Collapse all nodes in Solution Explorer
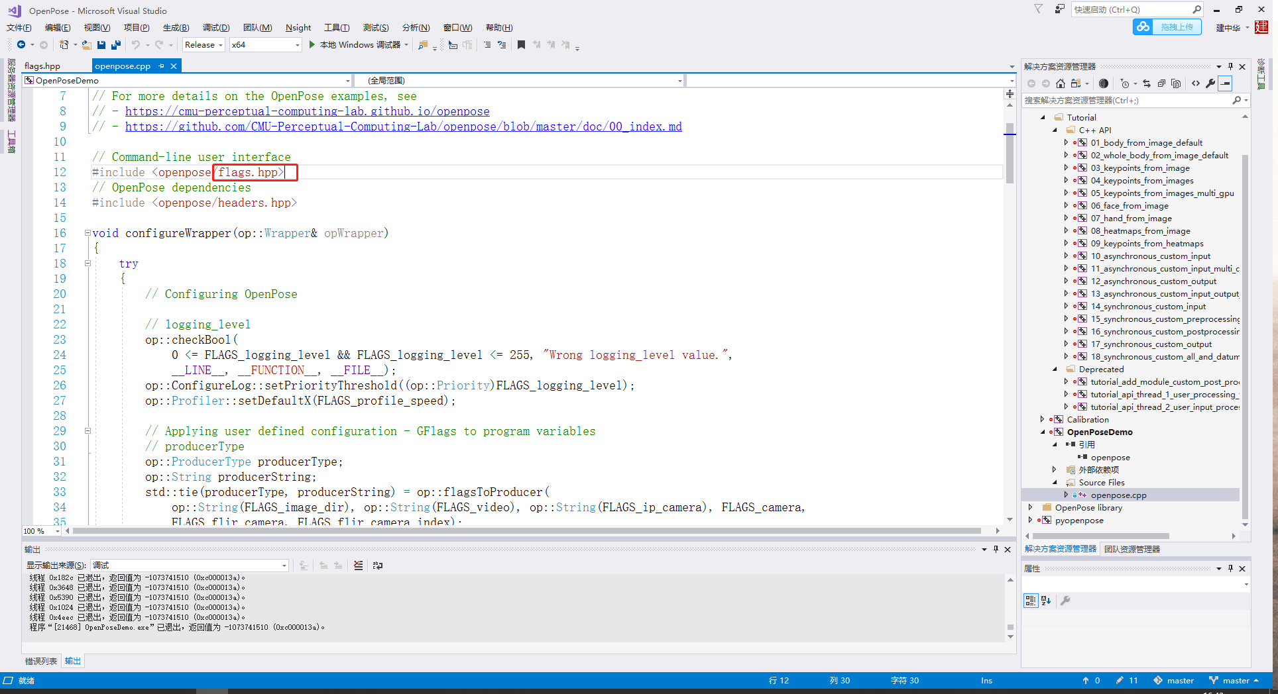Viewport: 1278px width, 694px height. click(x=1161, y=83)
